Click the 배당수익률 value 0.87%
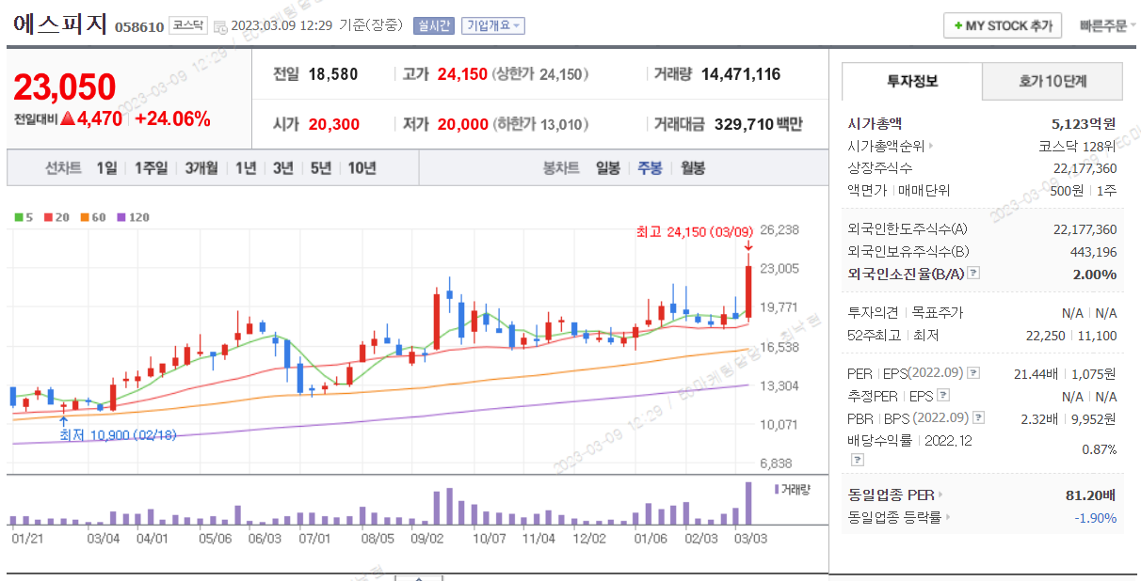The width and height of the screenshot is (1141, 581). tap(1100, 449)
